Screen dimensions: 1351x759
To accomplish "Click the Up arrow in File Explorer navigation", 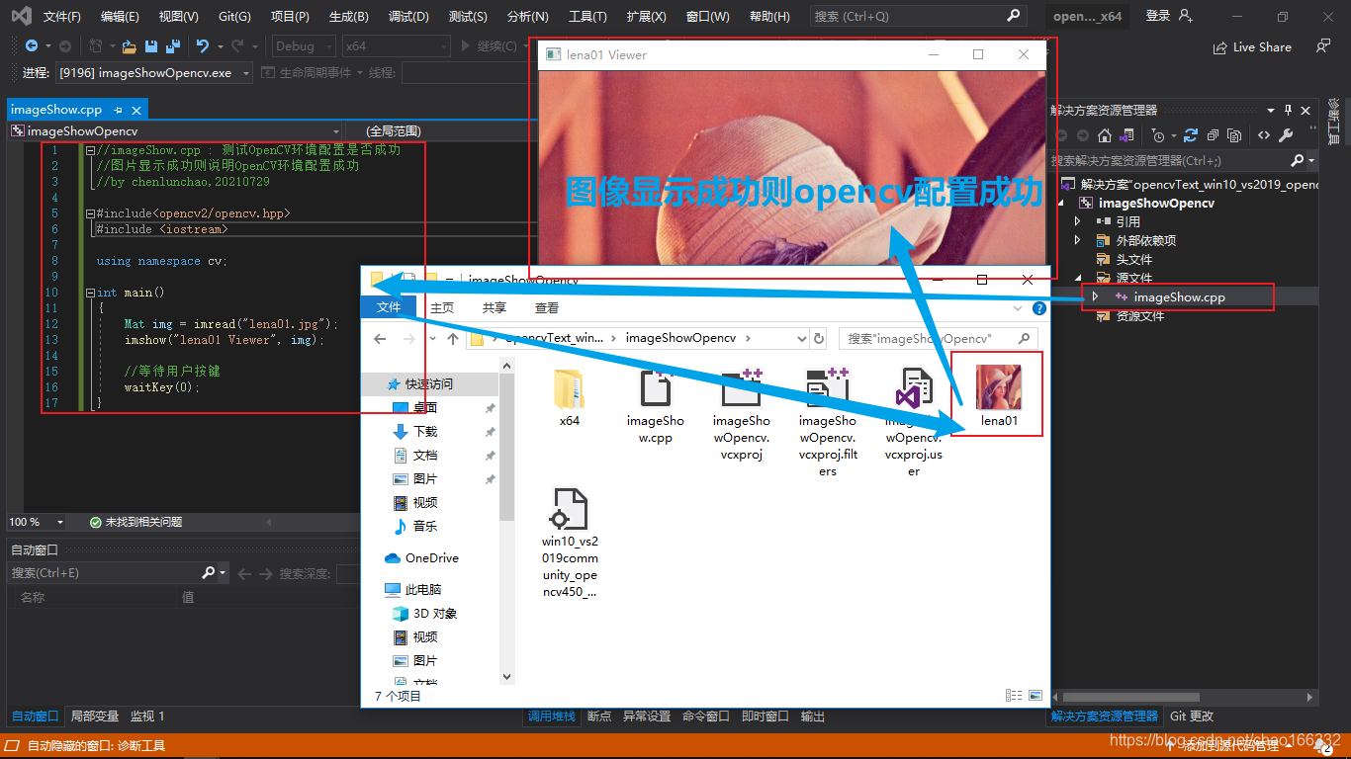I will 453,339.
